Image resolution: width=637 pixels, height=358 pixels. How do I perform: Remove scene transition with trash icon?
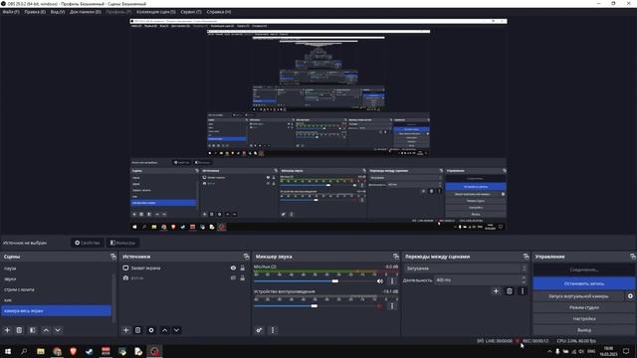click(510, 291)
